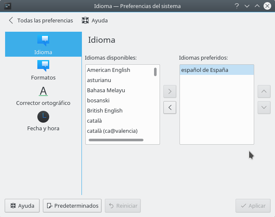Click the right arrow to add language
Image resolution: width=275 pixels, height=217 pixels.
170,91
